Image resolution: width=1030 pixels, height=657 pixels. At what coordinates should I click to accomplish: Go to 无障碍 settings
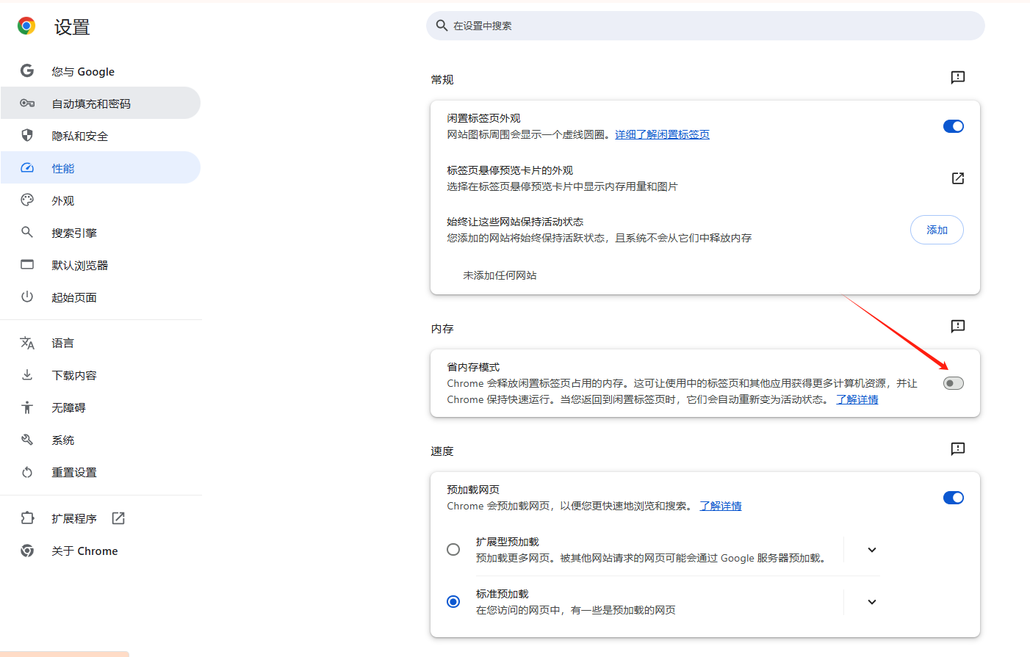[x=101, y=407]
